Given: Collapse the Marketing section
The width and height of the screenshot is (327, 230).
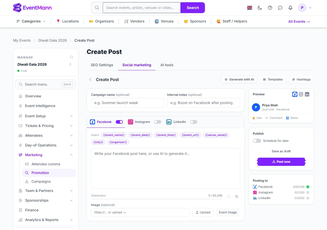Looking at the screenshot, I should (x=46, y=155).
